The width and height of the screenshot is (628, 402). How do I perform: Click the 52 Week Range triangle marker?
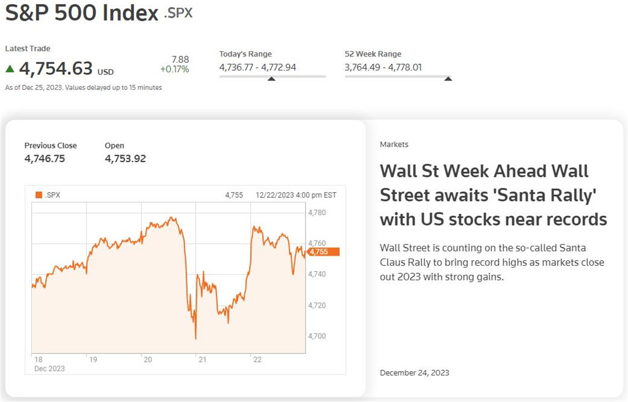(448, 79)
